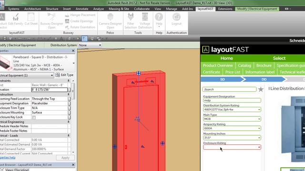Click the left blue drag grip on panelboard
Image resolution: width=305 pixels, height=171 pixels.
pyautogui.click(x=114, y=147)
